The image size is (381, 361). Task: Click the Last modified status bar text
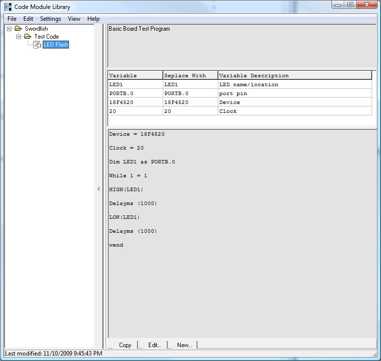54,353
